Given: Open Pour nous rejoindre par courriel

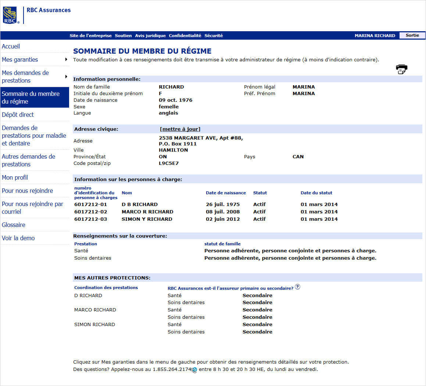Looking at the screenshot, I should [33, 208].
